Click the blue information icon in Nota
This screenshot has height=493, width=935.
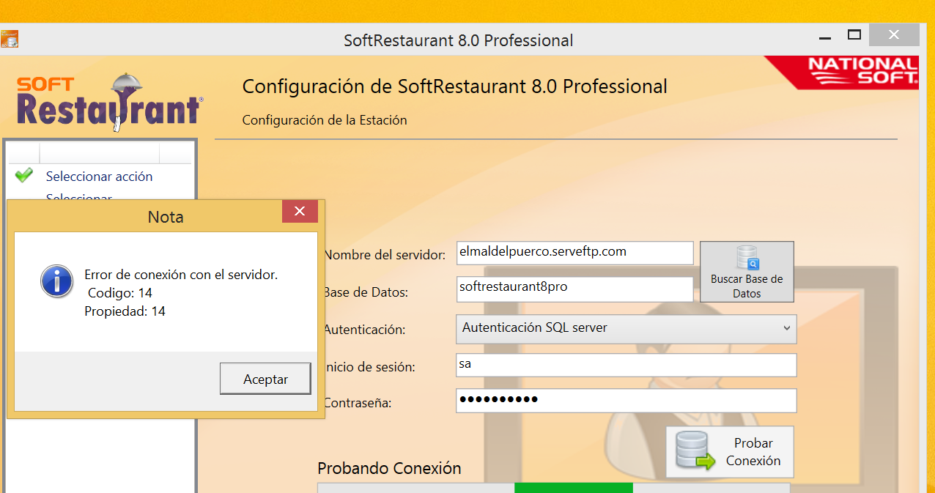tap(56, 281)
